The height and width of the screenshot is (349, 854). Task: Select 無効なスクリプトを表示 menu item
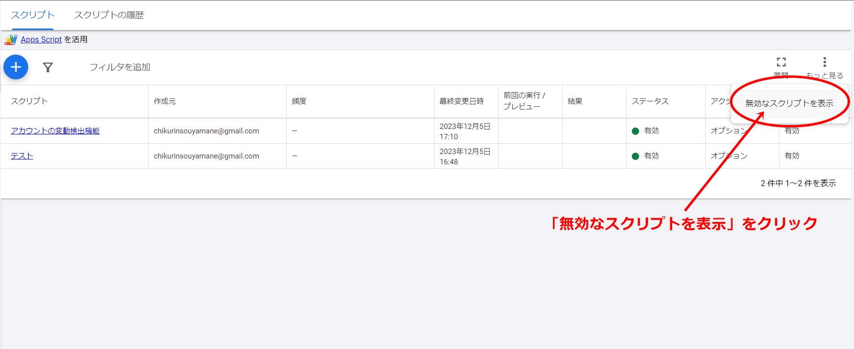pyautogui.click(x=789, y=103)
